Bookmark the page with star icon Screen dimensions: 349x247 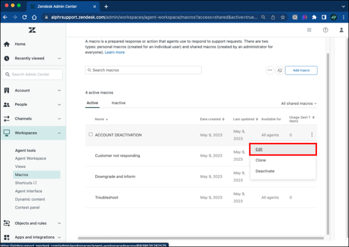click(283, 17)
